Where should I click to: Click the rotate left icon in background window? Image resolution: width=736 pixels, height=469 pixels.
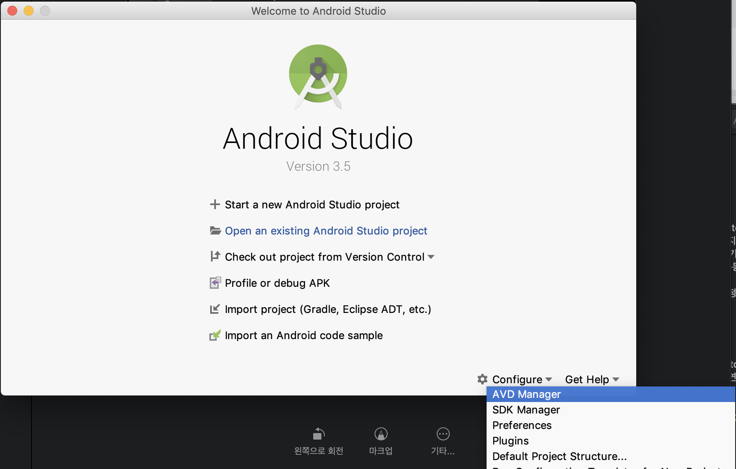pyautogui.click(x=319, y=433)
